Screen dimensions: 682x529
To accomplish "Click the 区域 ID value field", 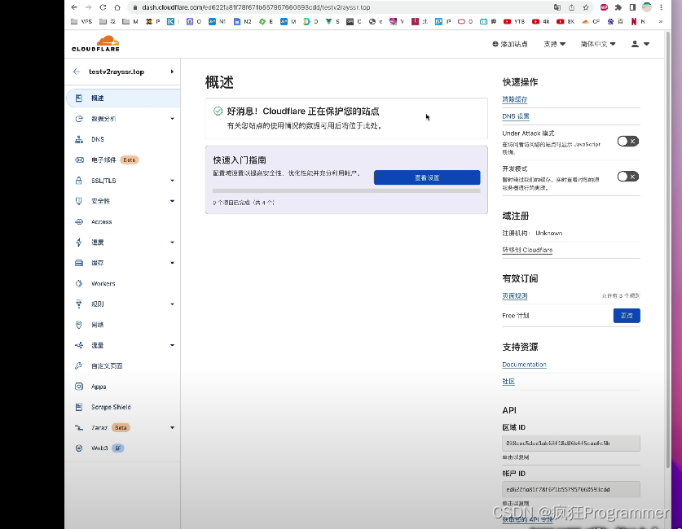I will (x=570, y=443).
